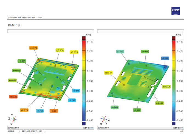
Task: Click the ZEISS logo in the header
Action: click(176, 11)
